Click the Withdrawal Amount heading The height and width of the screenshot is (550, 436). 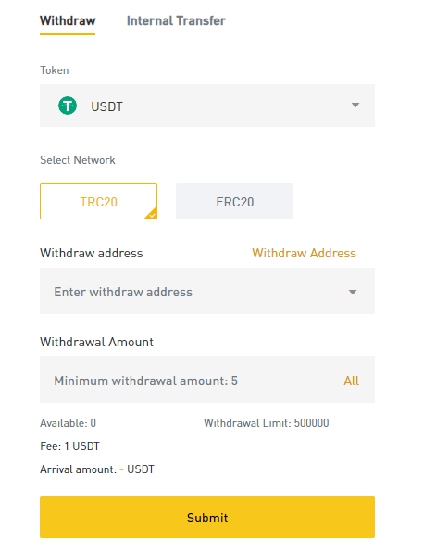[97, 342]
